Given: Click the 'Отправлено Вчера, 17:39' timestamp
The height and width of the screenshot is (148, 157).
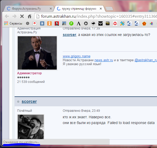Looking at the screenshot, I should coord(81,28).
